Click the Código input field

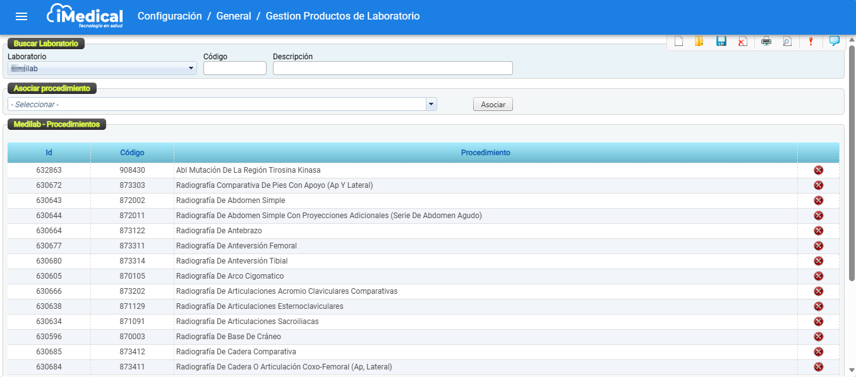(x=234, y=68)
